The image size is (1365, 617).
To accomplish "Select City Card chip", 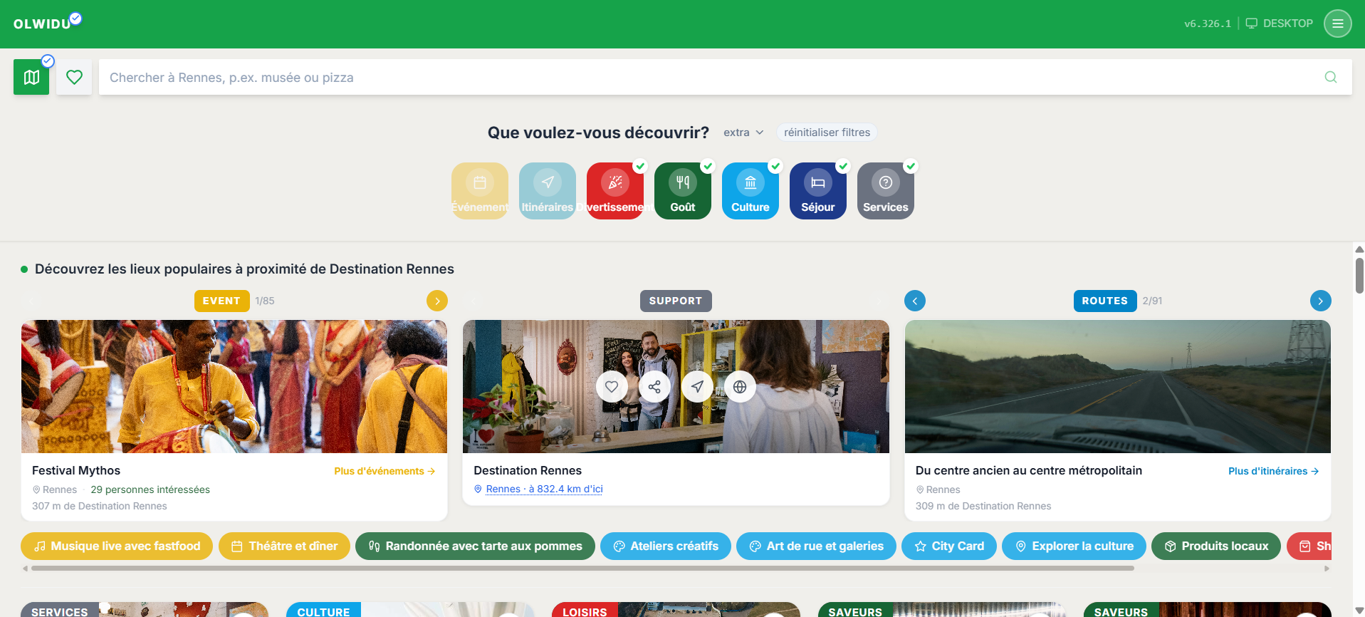I will pyautogui.click(x=949, y=546).
